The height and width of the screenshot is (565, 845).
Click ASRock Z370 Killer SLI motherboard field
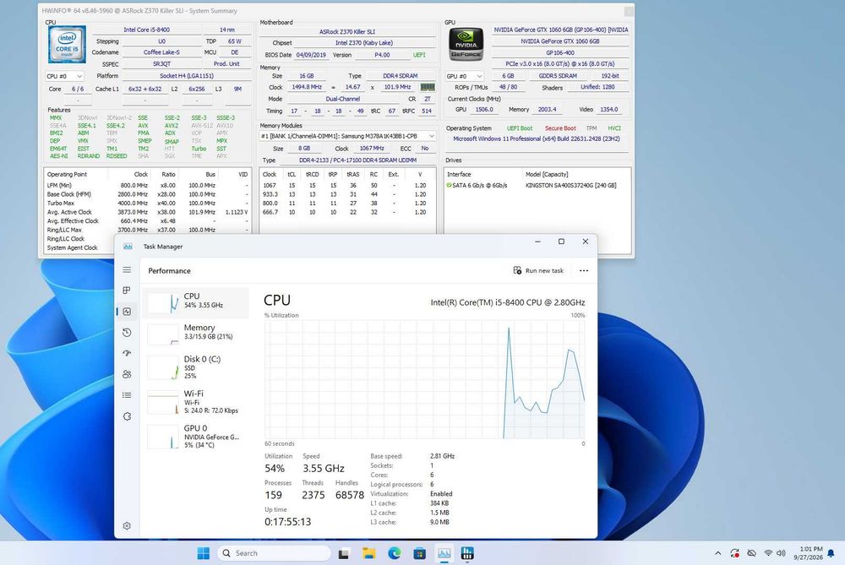tap(347, 32)
